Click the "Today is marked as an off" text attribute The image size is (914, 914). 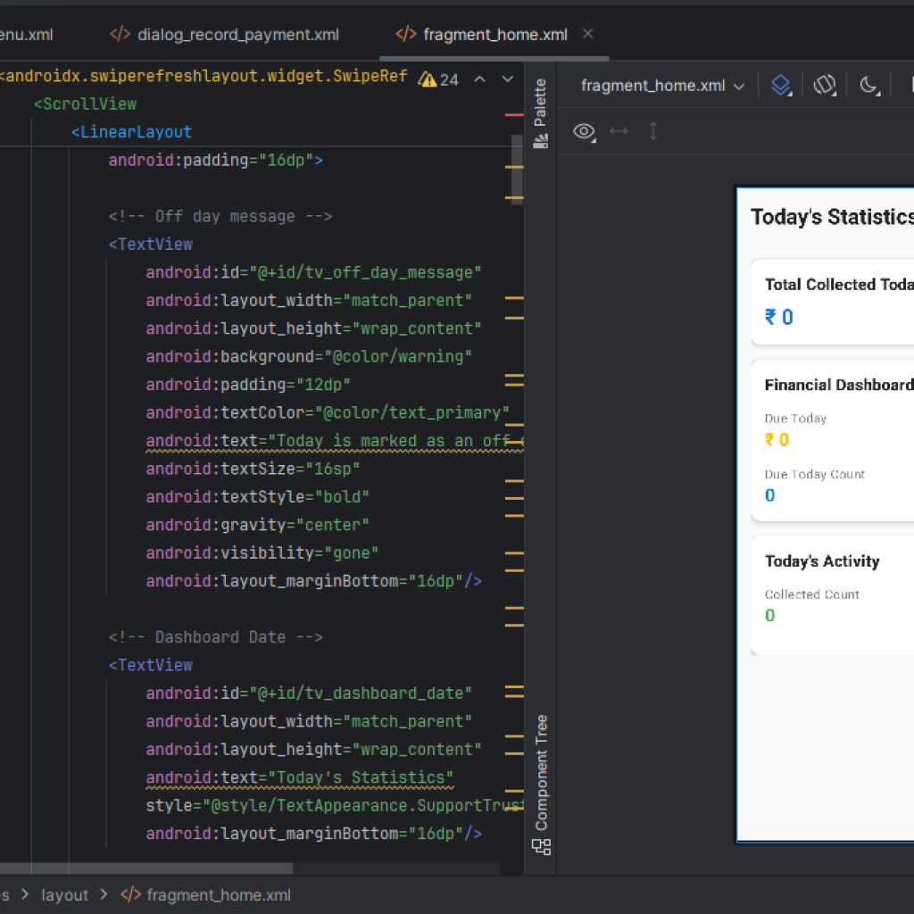pyautogui.click(x=335, y=441)
